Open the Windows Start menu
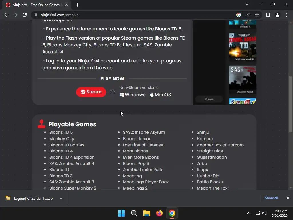The image size is (293, 220). coord(121,213)
